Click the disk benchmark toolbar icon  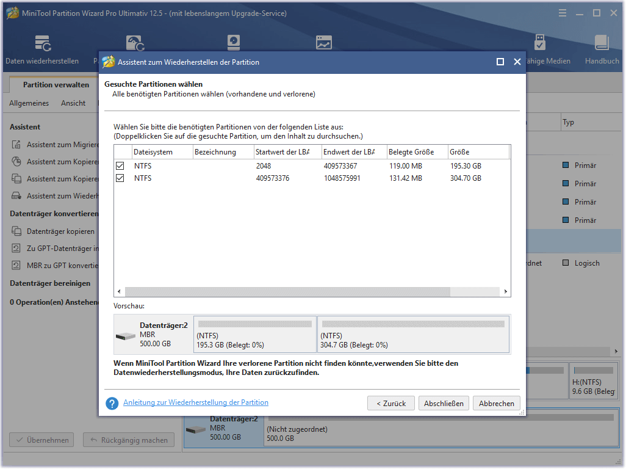[x=234, y=42]
